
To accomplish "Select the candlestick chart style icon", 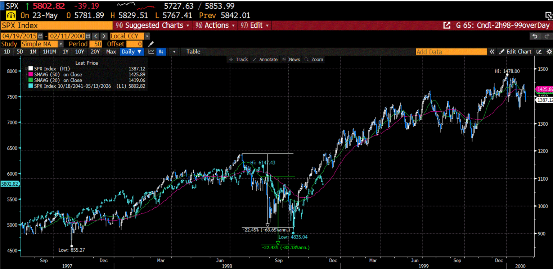I will pos(161,51).
